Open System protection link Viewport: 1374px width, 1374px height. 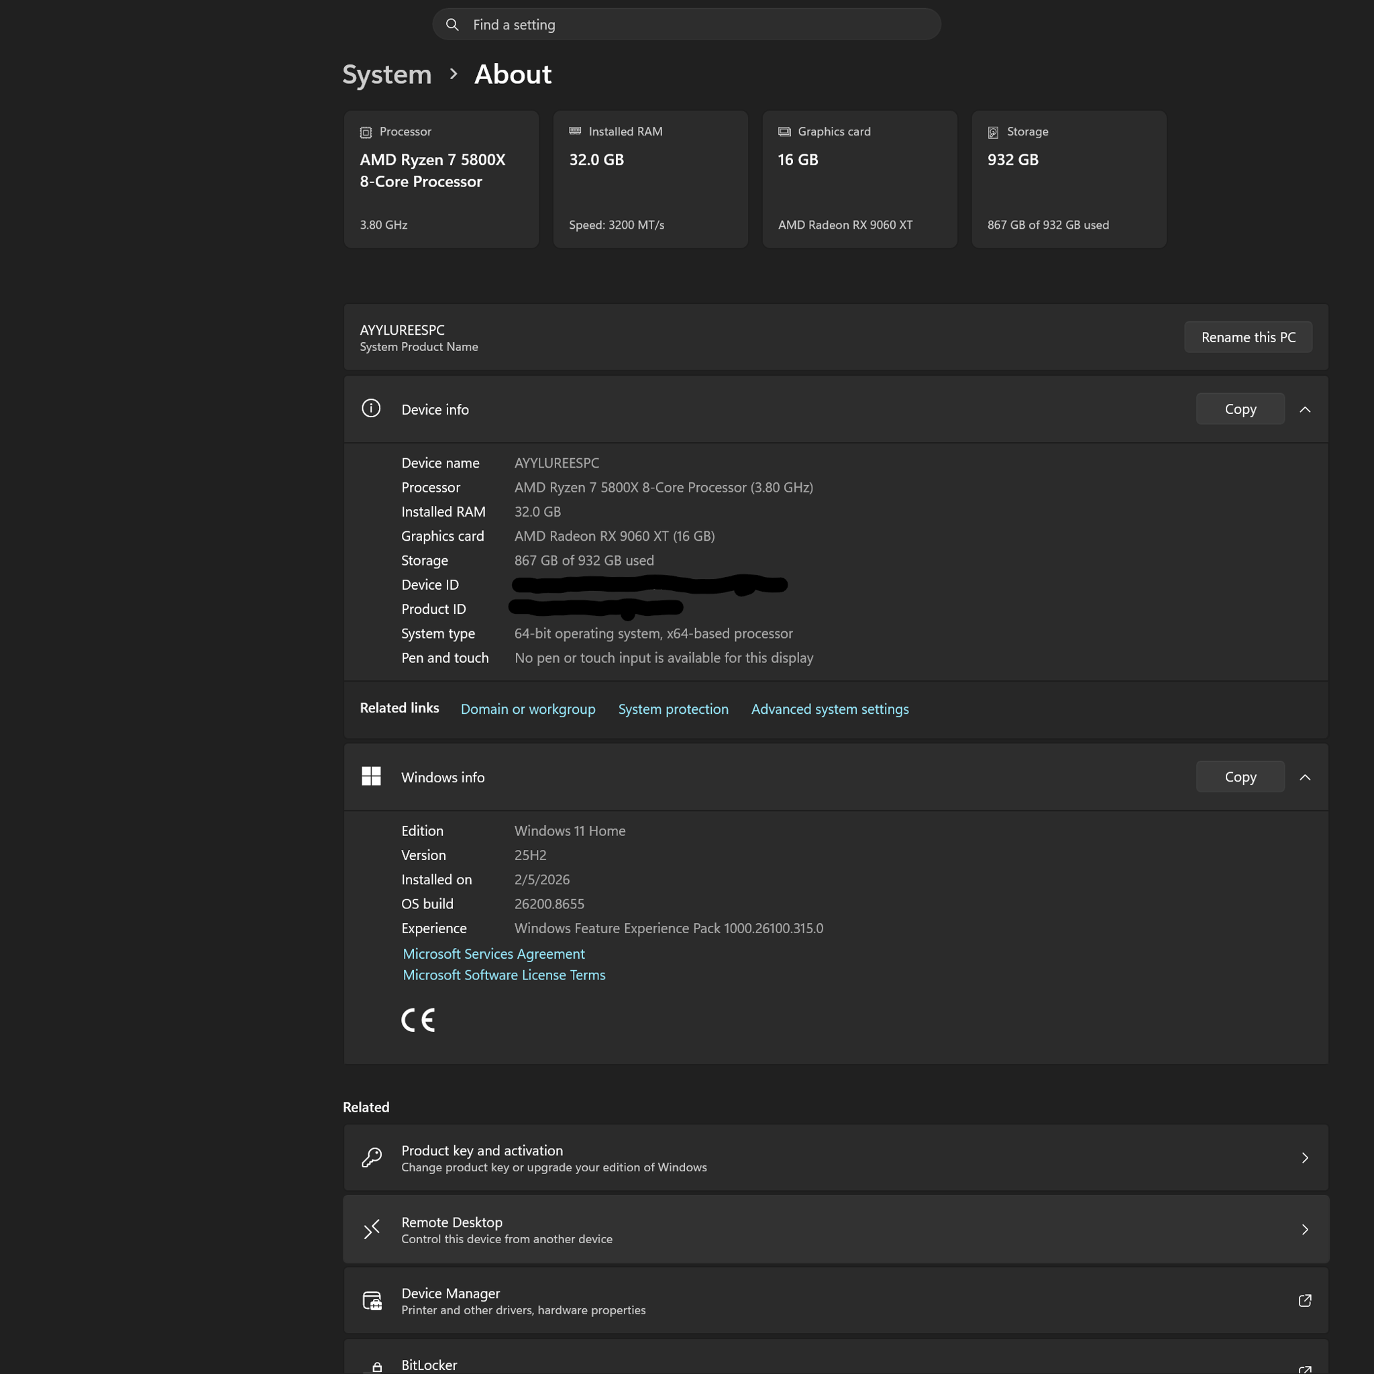pyautogui.click(x=673, y=709)
